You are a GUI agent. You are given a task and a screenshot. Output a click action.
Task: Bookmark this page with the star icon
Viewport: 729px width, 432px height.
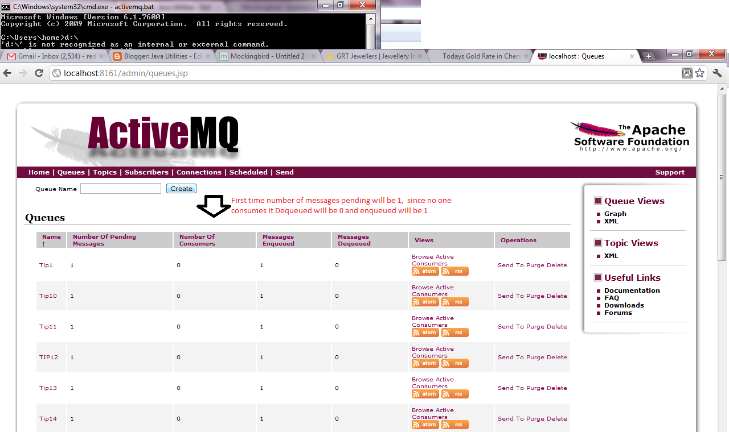tap(699, 73)
